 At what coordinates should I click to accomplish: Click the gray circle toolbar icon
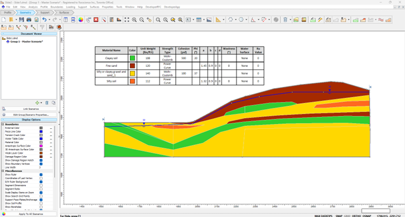coord(276,20)
